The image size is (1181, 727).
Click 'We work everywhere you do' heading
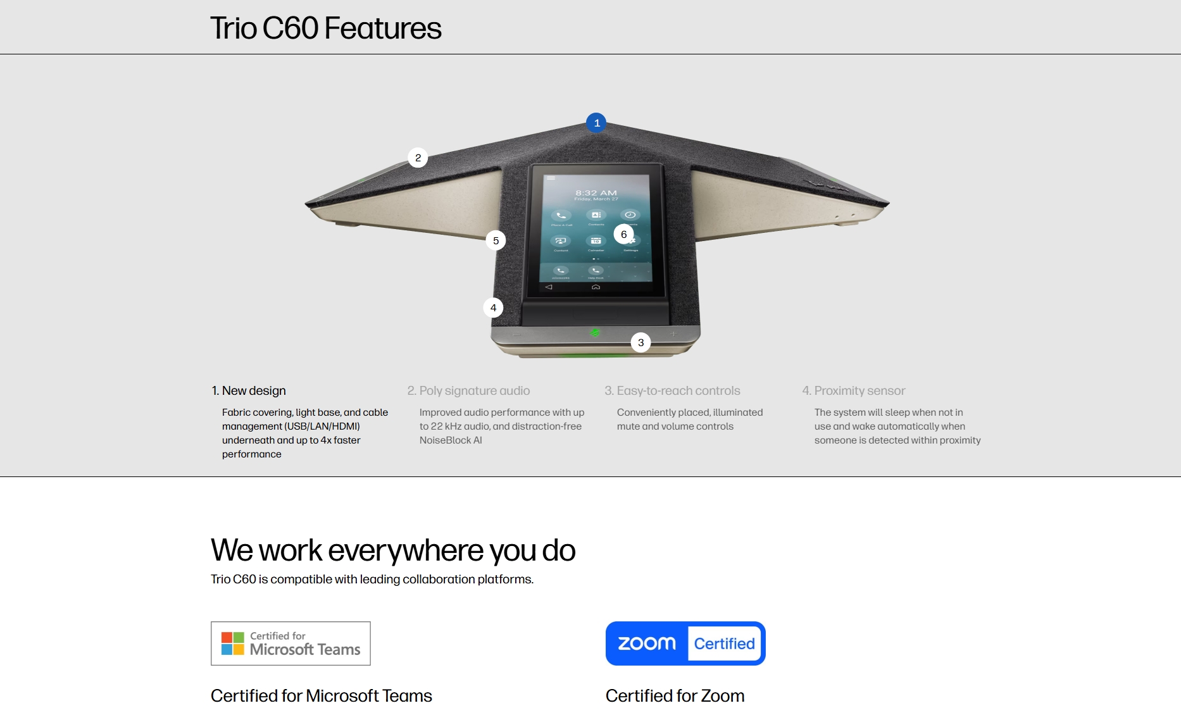393,550
